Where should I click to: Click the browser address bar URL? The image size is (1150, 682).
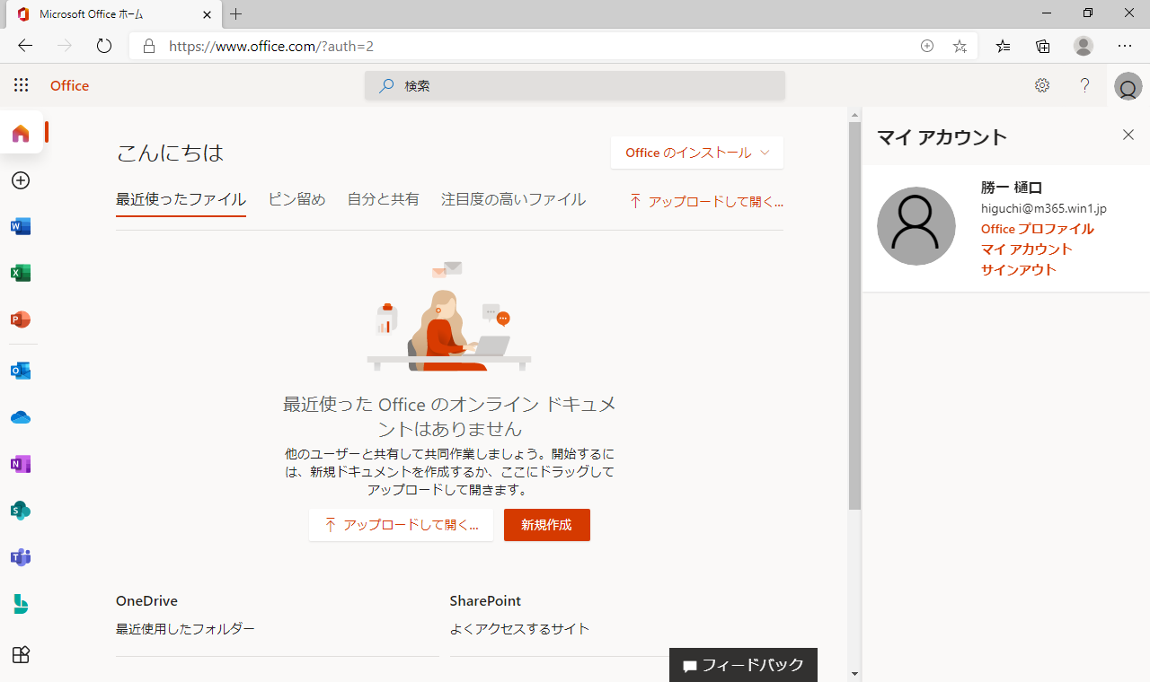[271, 46]
